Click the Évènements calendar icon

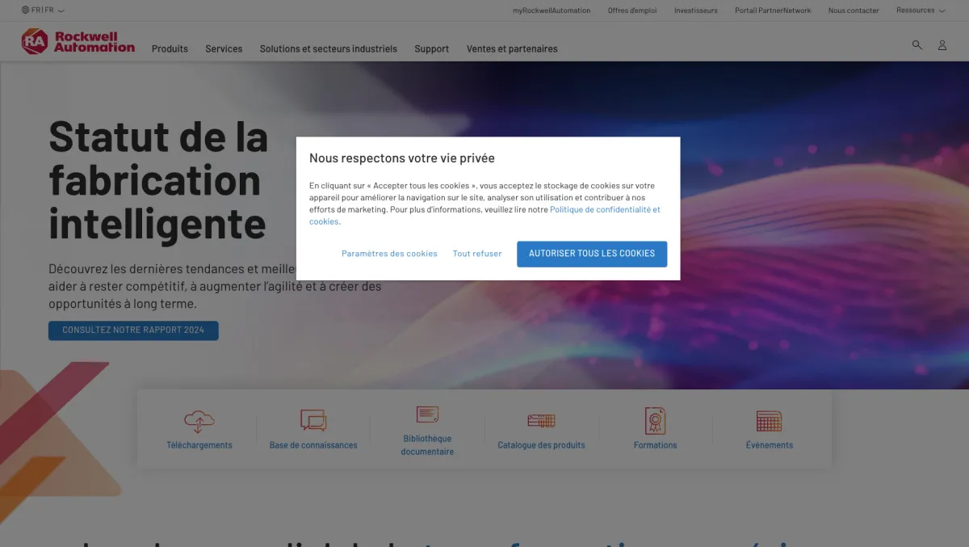[769, 421]
